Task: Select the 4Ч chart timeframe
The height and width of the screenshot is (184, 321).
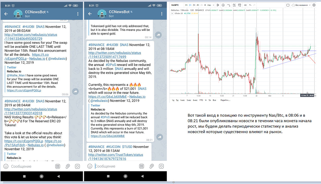Action: (x=198, y=5)
